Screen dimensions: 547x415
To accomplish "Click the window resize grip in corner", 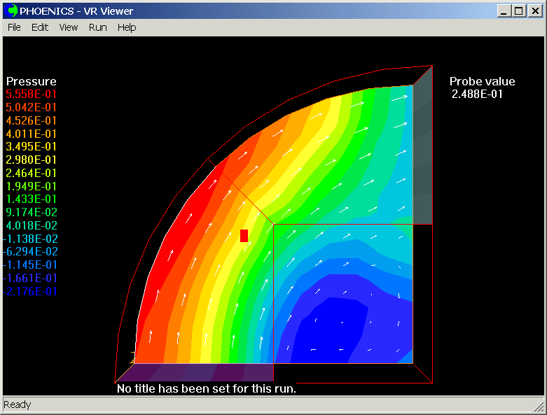I will (539, 407).
